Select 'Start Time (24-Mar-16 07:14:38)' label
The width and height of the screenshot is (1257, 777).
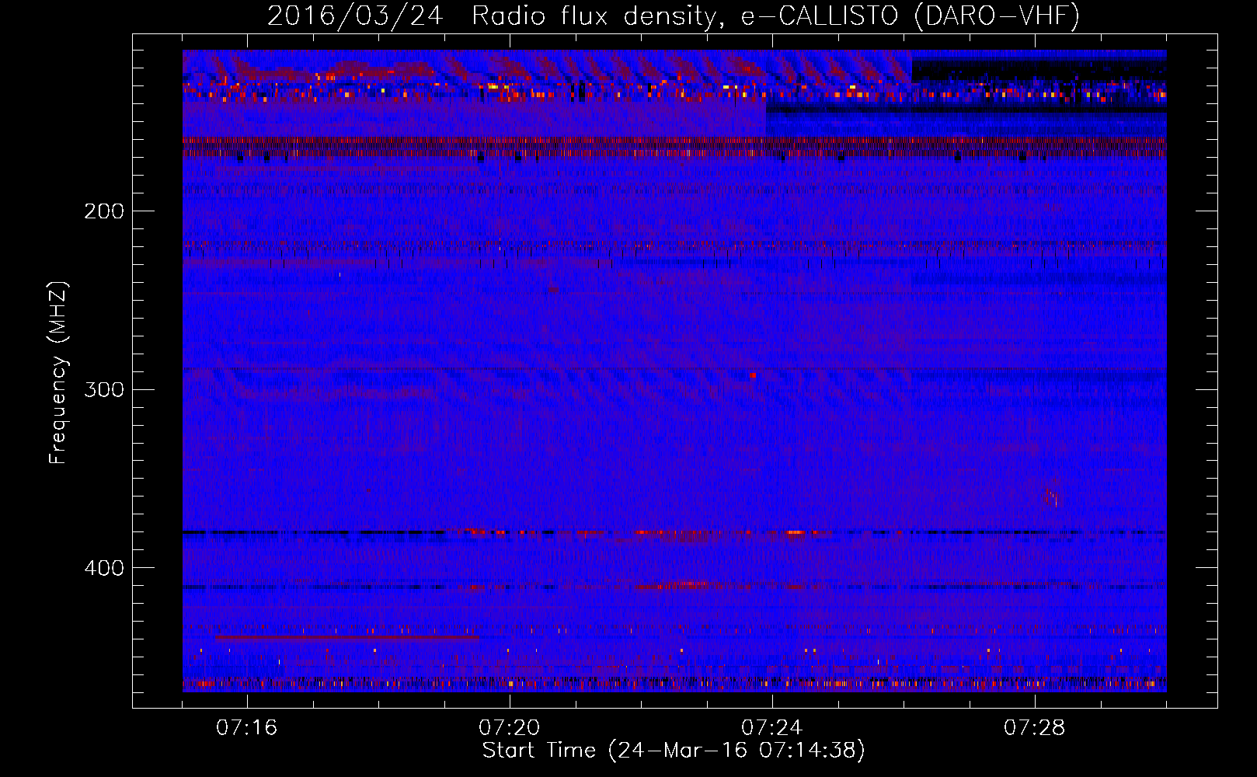(x=674, y=751)
